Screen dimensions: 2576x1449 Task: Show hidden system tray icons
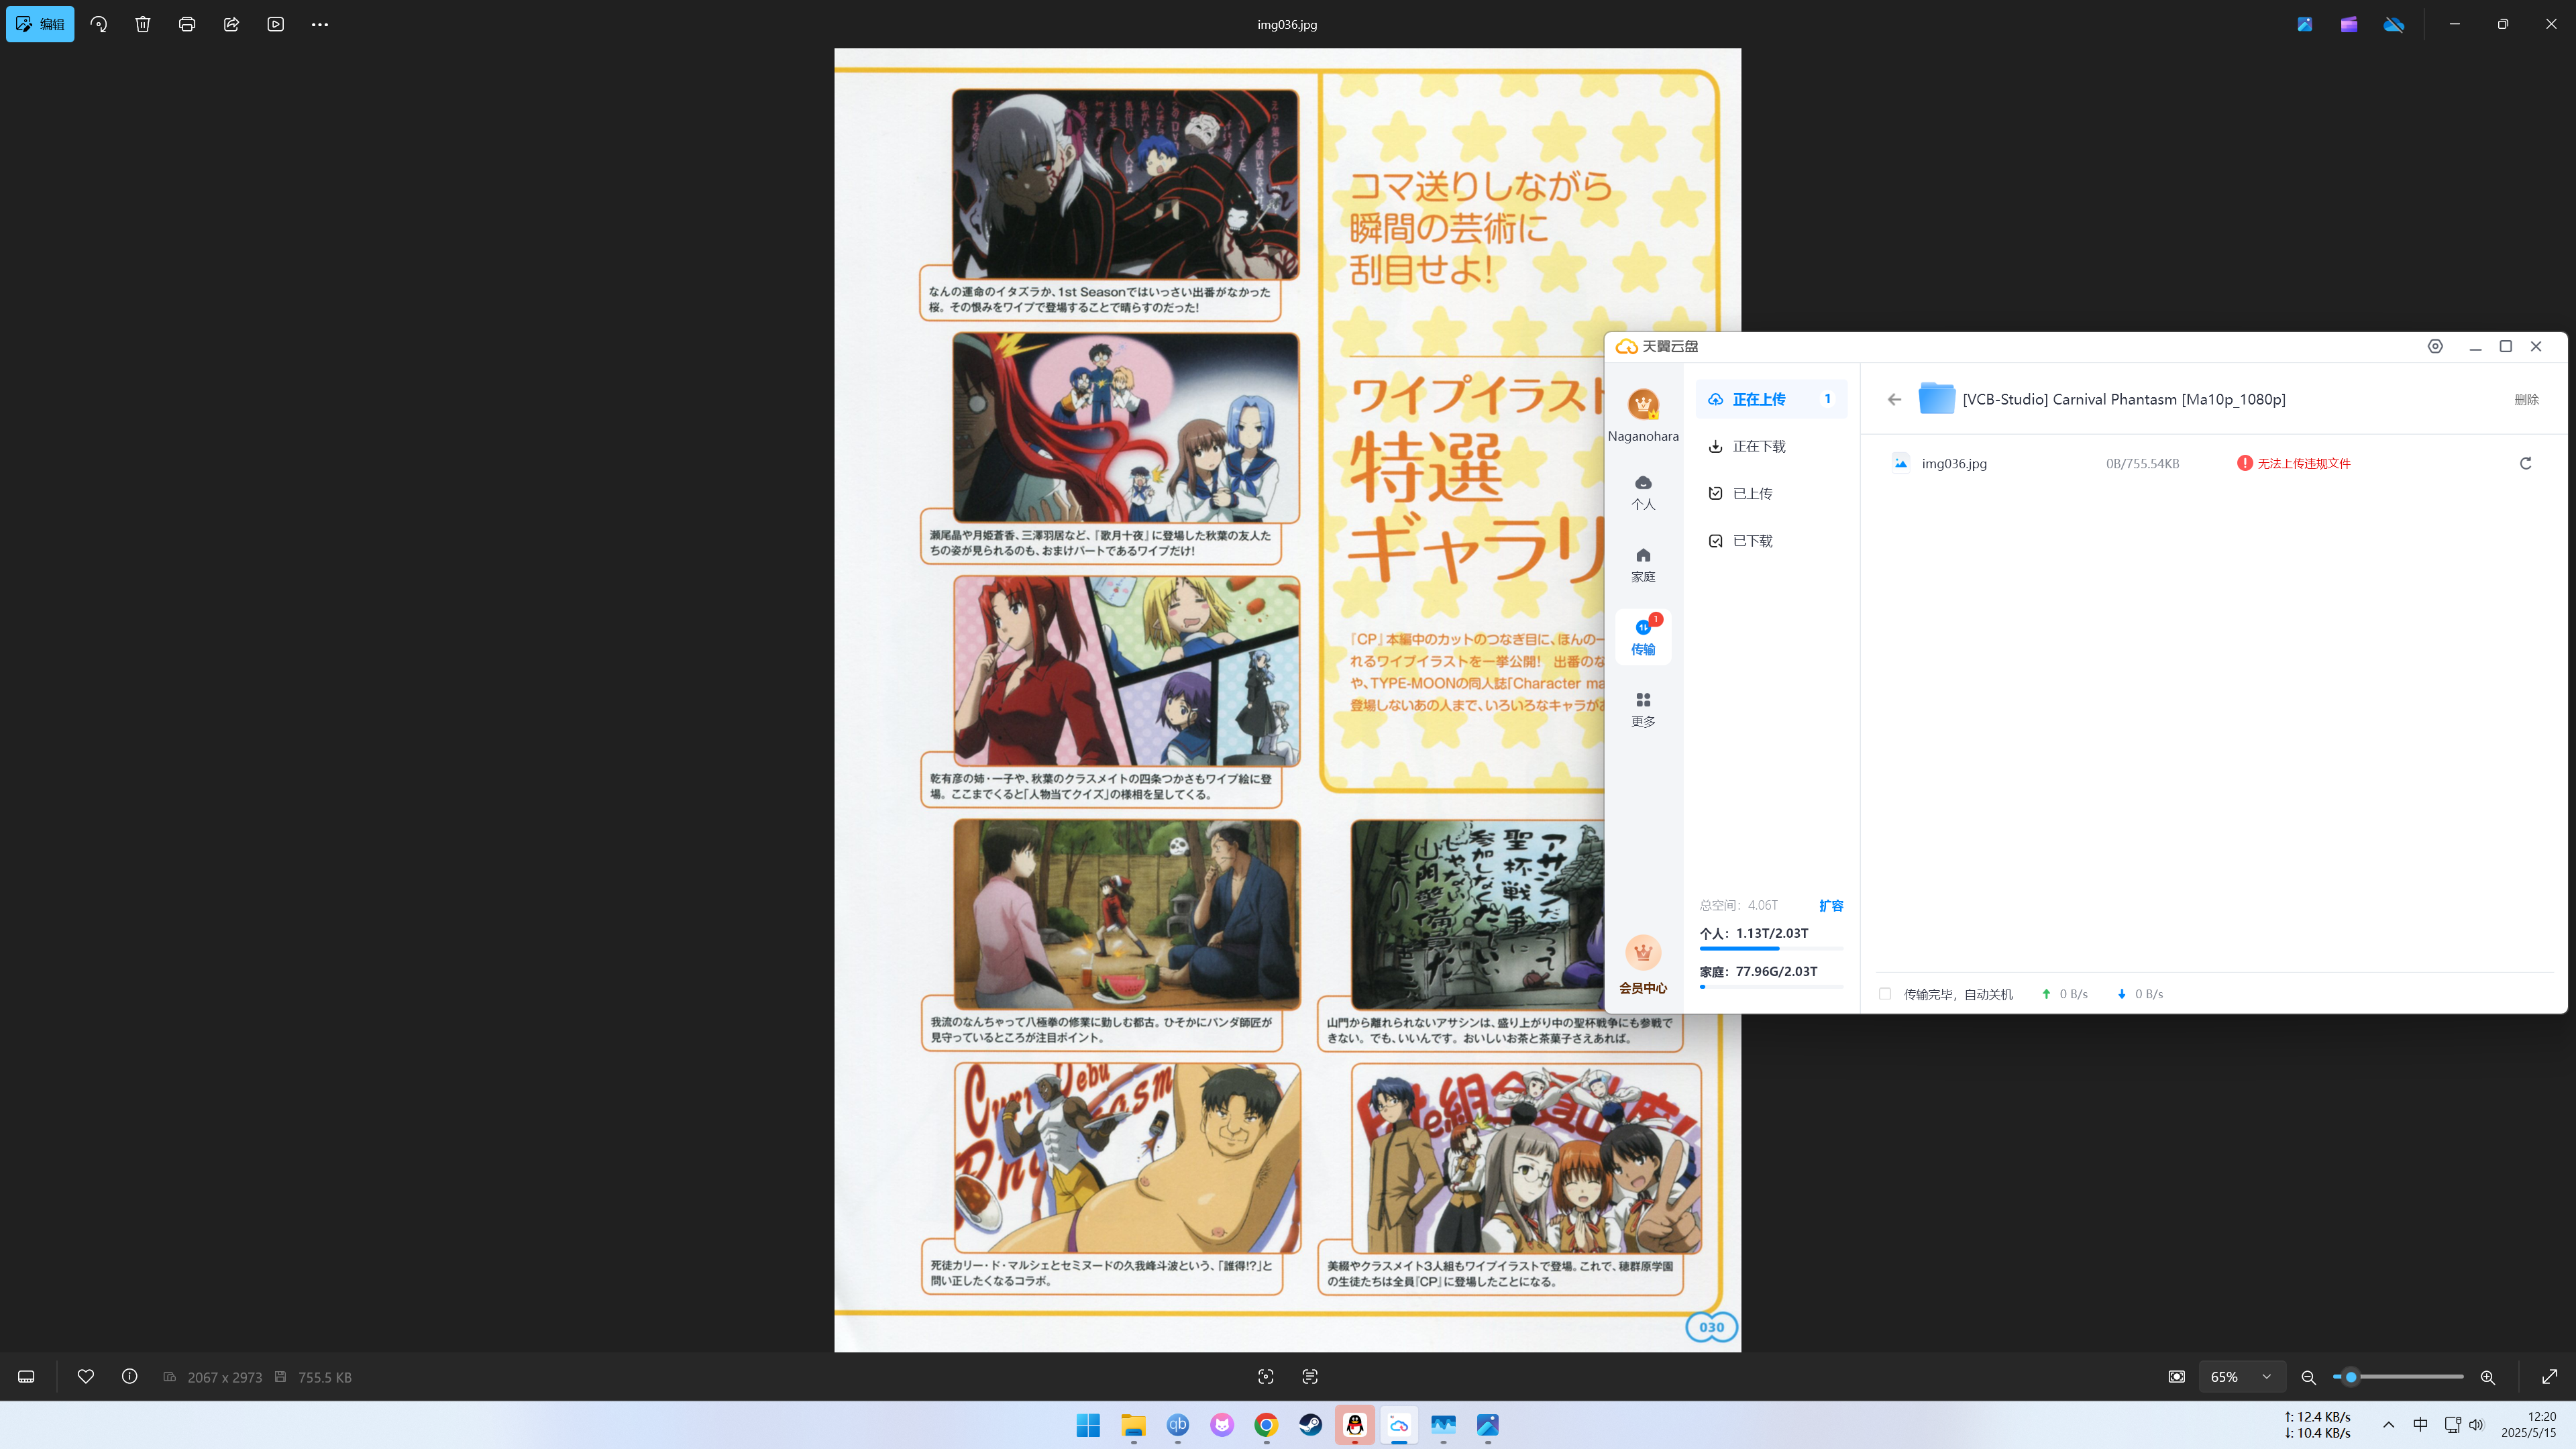[x=2388, y=1425]
